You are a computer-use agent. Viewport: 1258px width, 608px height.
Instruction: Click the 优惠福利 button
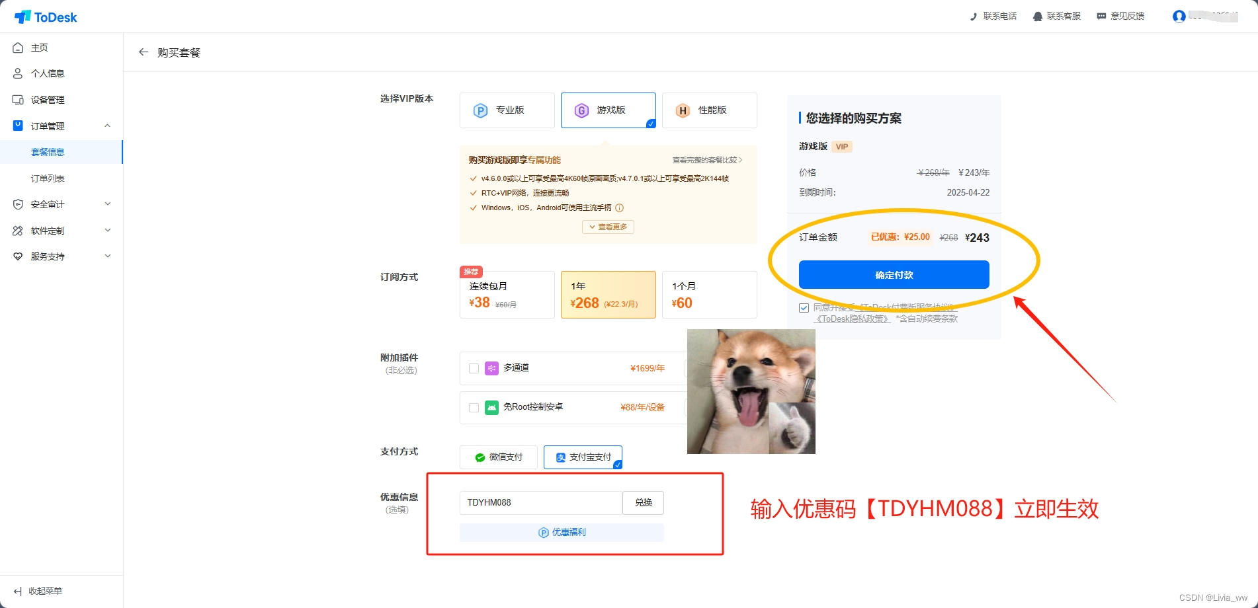562,533
